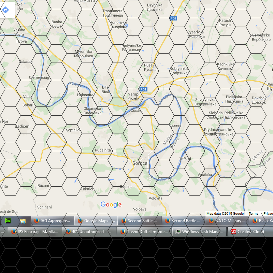Image resolution: width=273 pixels, height=273 pixels.
Task: Open the Terms link on map
Action: (x=253, y=214)
